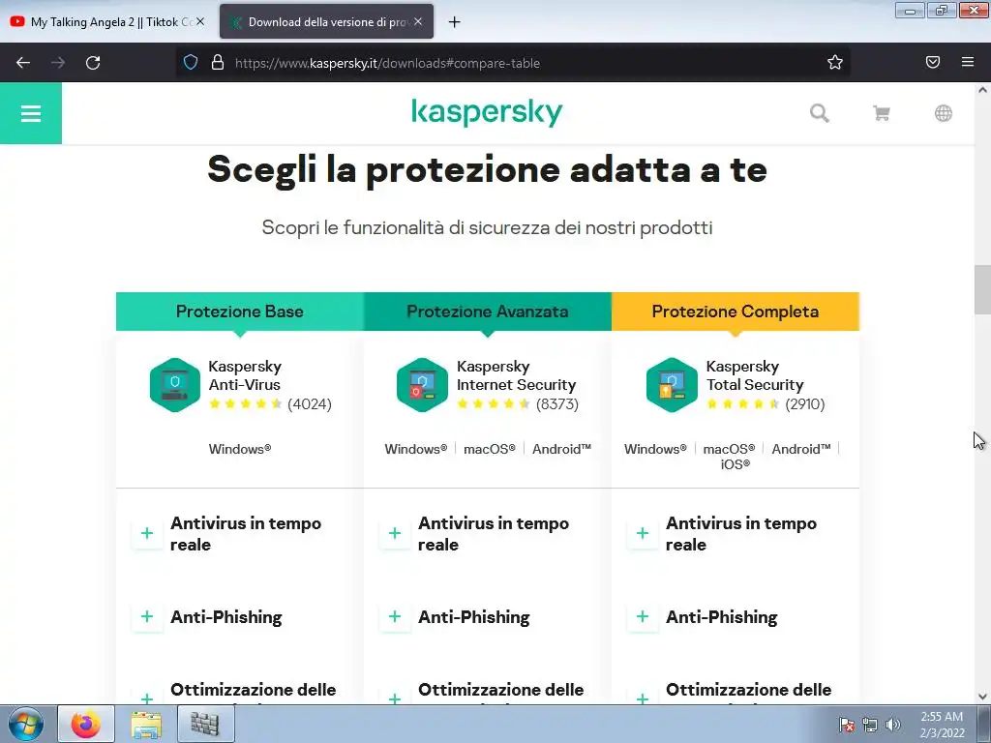The width and height of the screenshot is (991, 743).
Task: Click the Kaspersky logo
Action: [x=487, y=112]
